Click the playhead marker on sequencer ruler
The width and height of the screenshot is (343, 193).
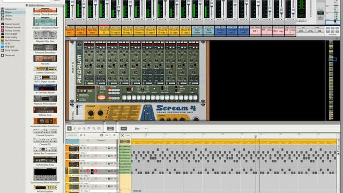[x=256, y=137]
